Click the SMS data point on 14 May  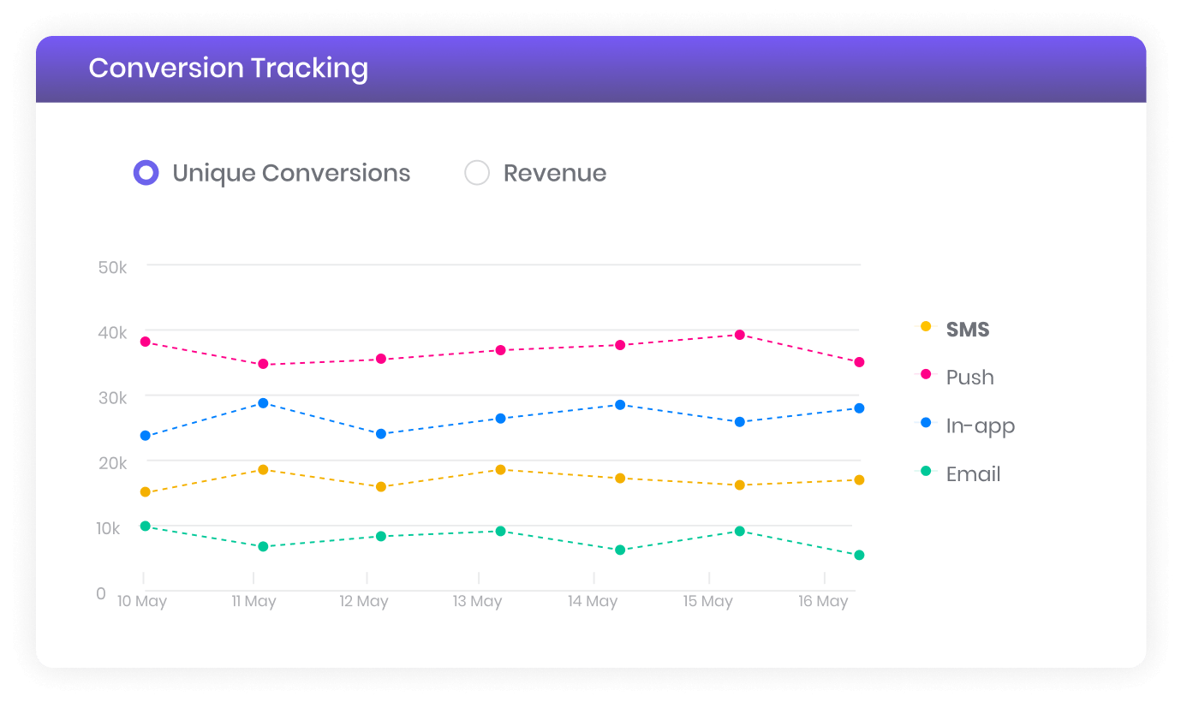tap(620, 479)
